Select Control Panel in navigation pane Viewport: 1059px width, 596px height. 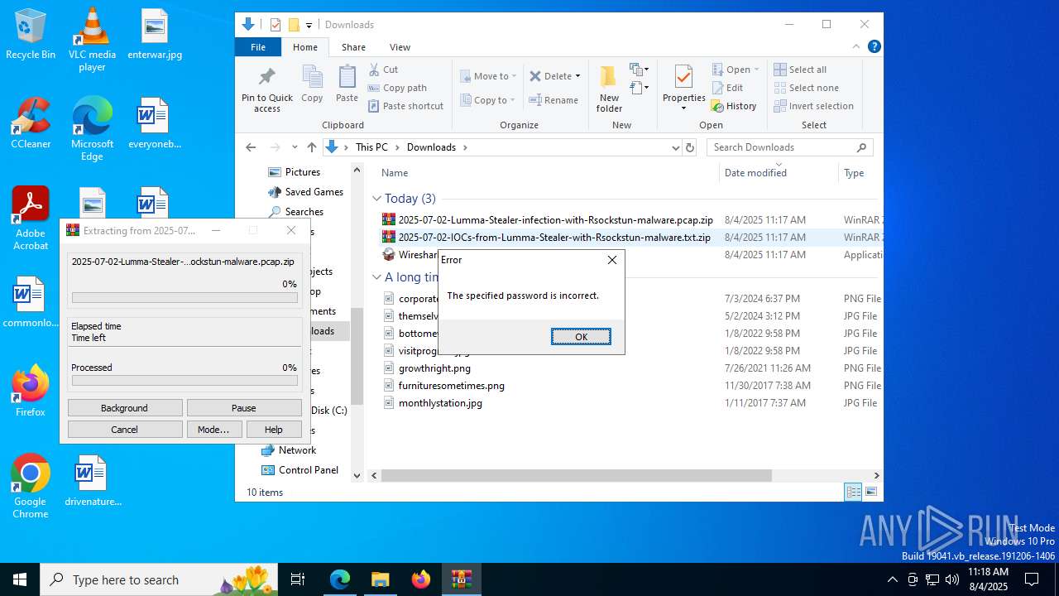(309, 470)
